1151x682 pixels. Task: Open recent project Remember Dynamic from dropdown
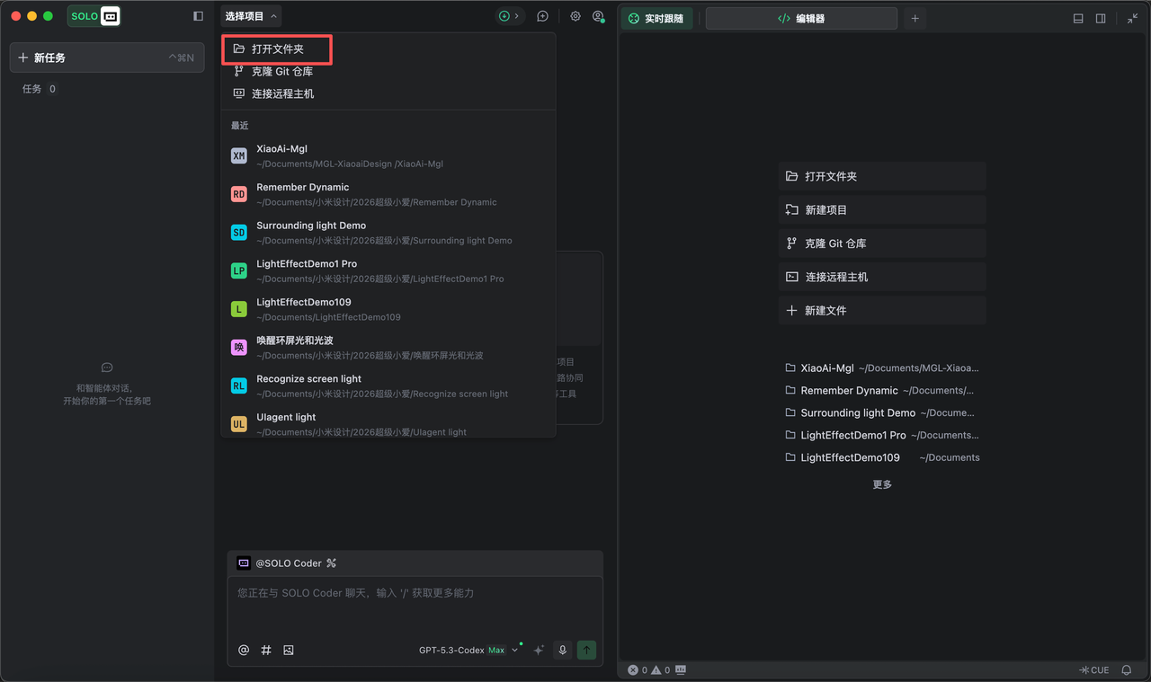pyautogui.click(x=388, y=194)
